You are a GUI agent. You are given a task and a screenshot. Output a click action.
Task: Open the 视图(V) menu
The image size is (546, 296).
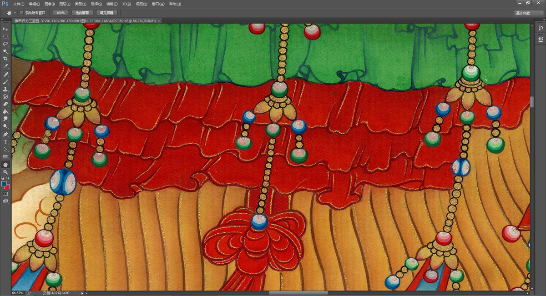[142, 4]
